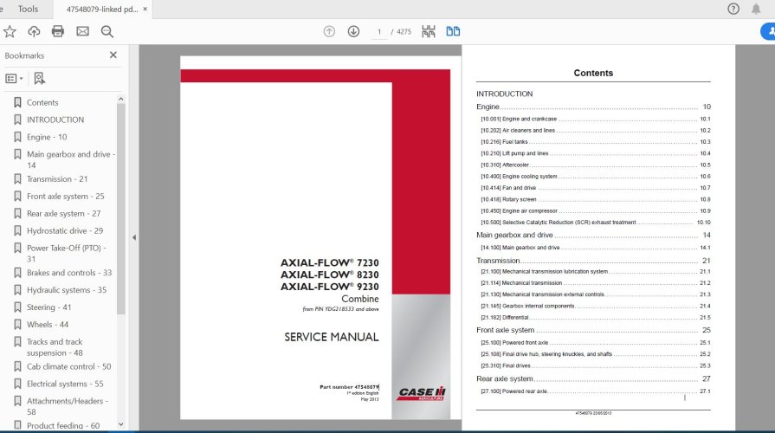Open Attachments/Headers - 58 bookmark

pos(68,406)
